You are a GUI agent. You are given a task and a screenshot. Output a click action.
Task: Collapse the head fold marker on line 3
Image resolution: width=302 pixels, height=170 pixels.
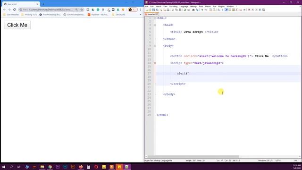[155, 25]
